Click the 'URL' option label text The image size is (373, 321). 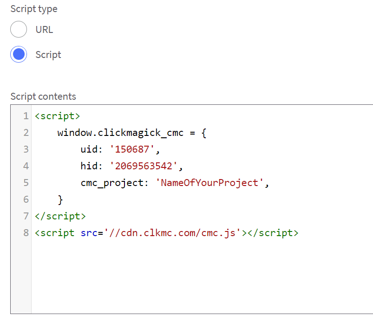(44, 30)
